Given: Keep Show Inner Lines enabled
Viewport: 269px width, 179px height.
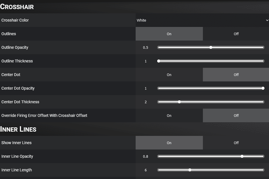Looking at the screenshot, I should [169, 143].
